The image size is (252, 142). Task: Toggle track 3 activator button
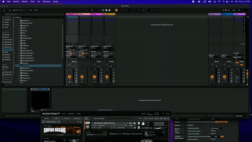pos(94,77)
